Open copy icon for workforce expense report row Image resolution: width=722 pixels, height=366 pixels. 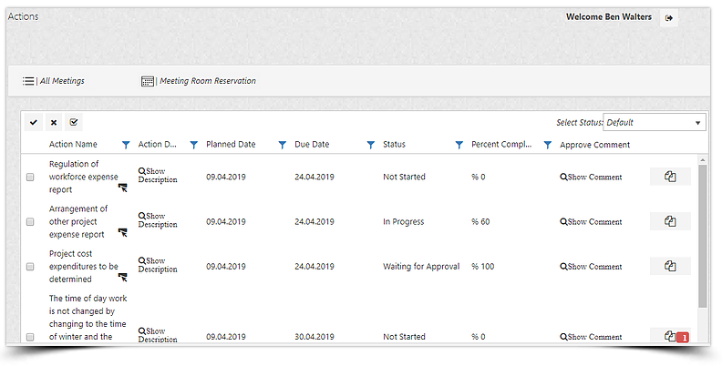(670, 177)
